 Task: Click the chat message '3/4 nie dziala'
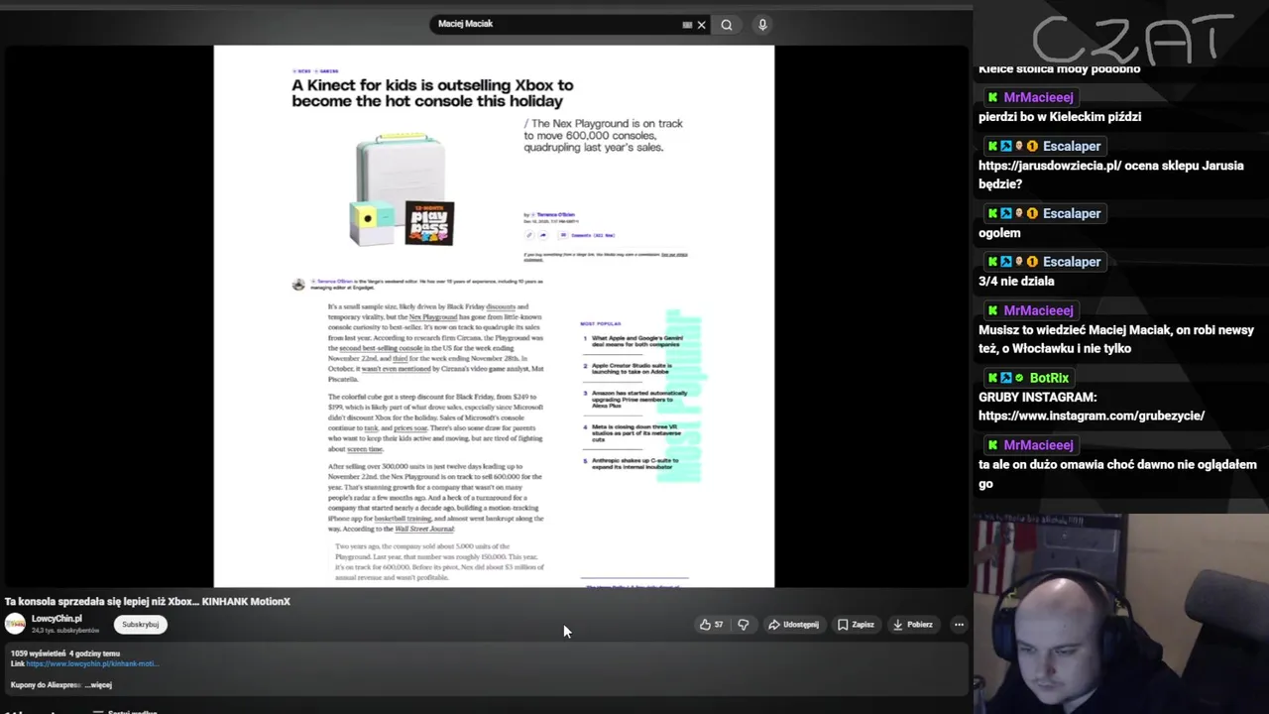[1016, 282]
